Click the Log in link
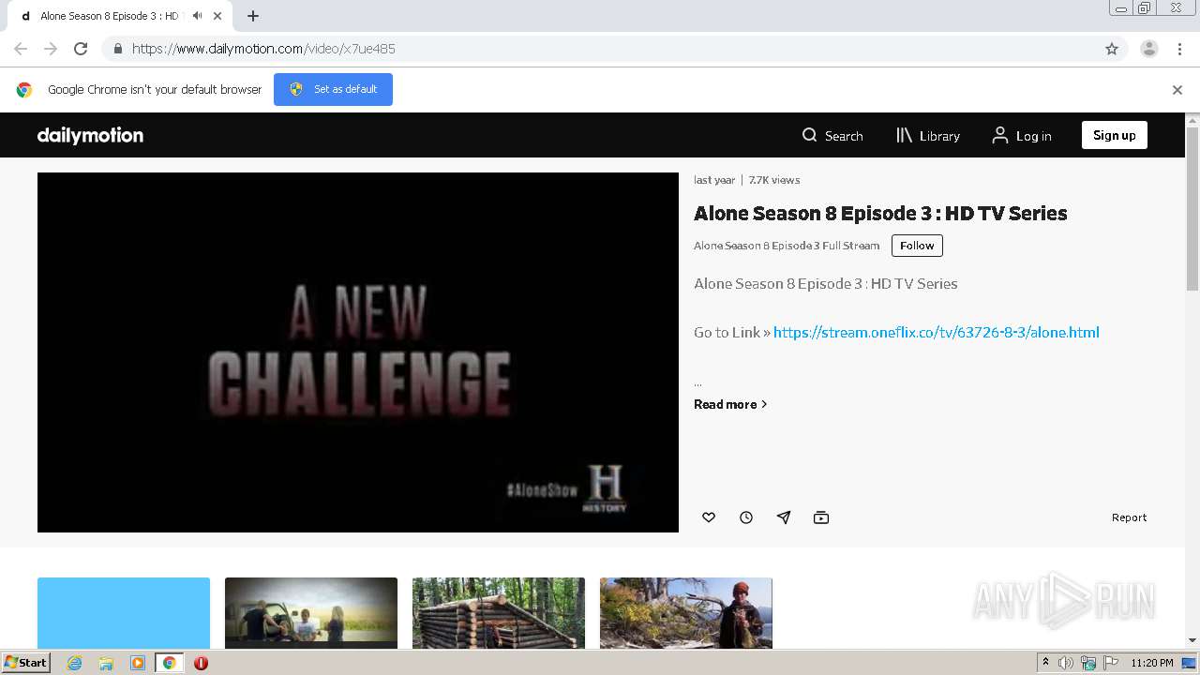The height and width of the screenshot is (675, 1200). [x=1022, y=135]
